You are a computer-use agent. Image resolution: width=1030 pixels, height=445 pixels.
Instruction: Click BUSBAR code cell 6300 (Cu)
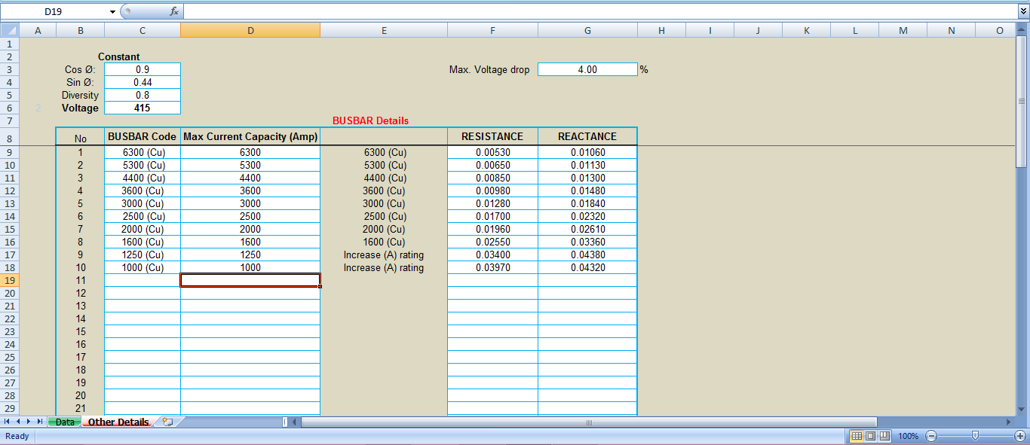coord(143,152)
